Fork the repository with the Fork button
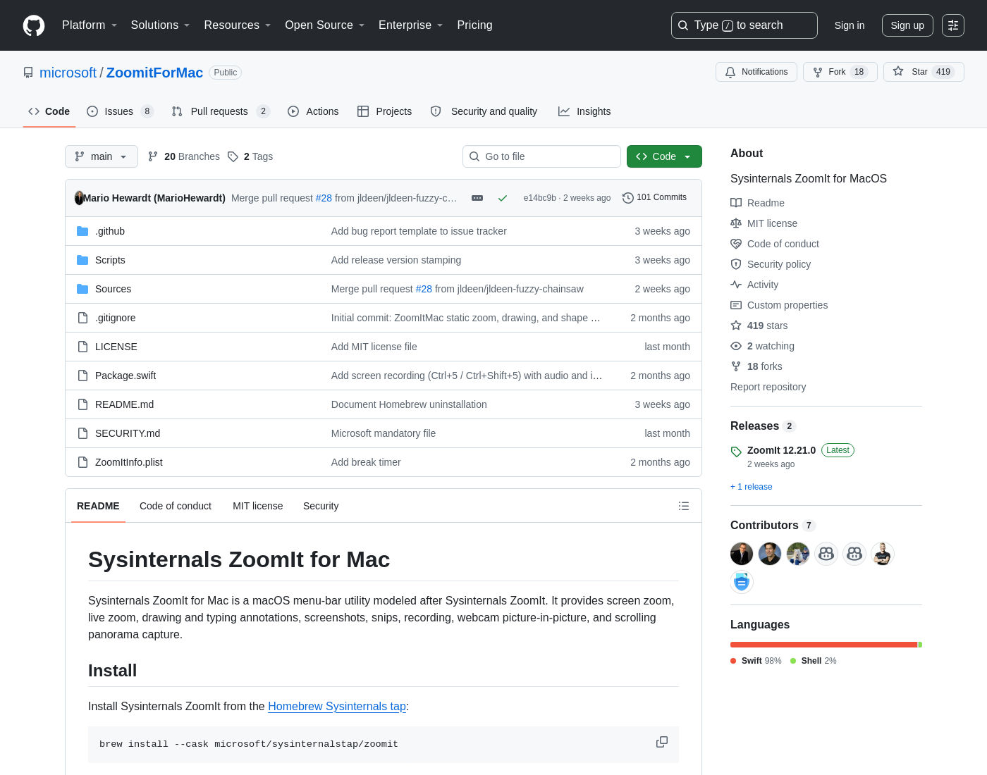The height and width of the screenshot is (775, 987). 840,72
